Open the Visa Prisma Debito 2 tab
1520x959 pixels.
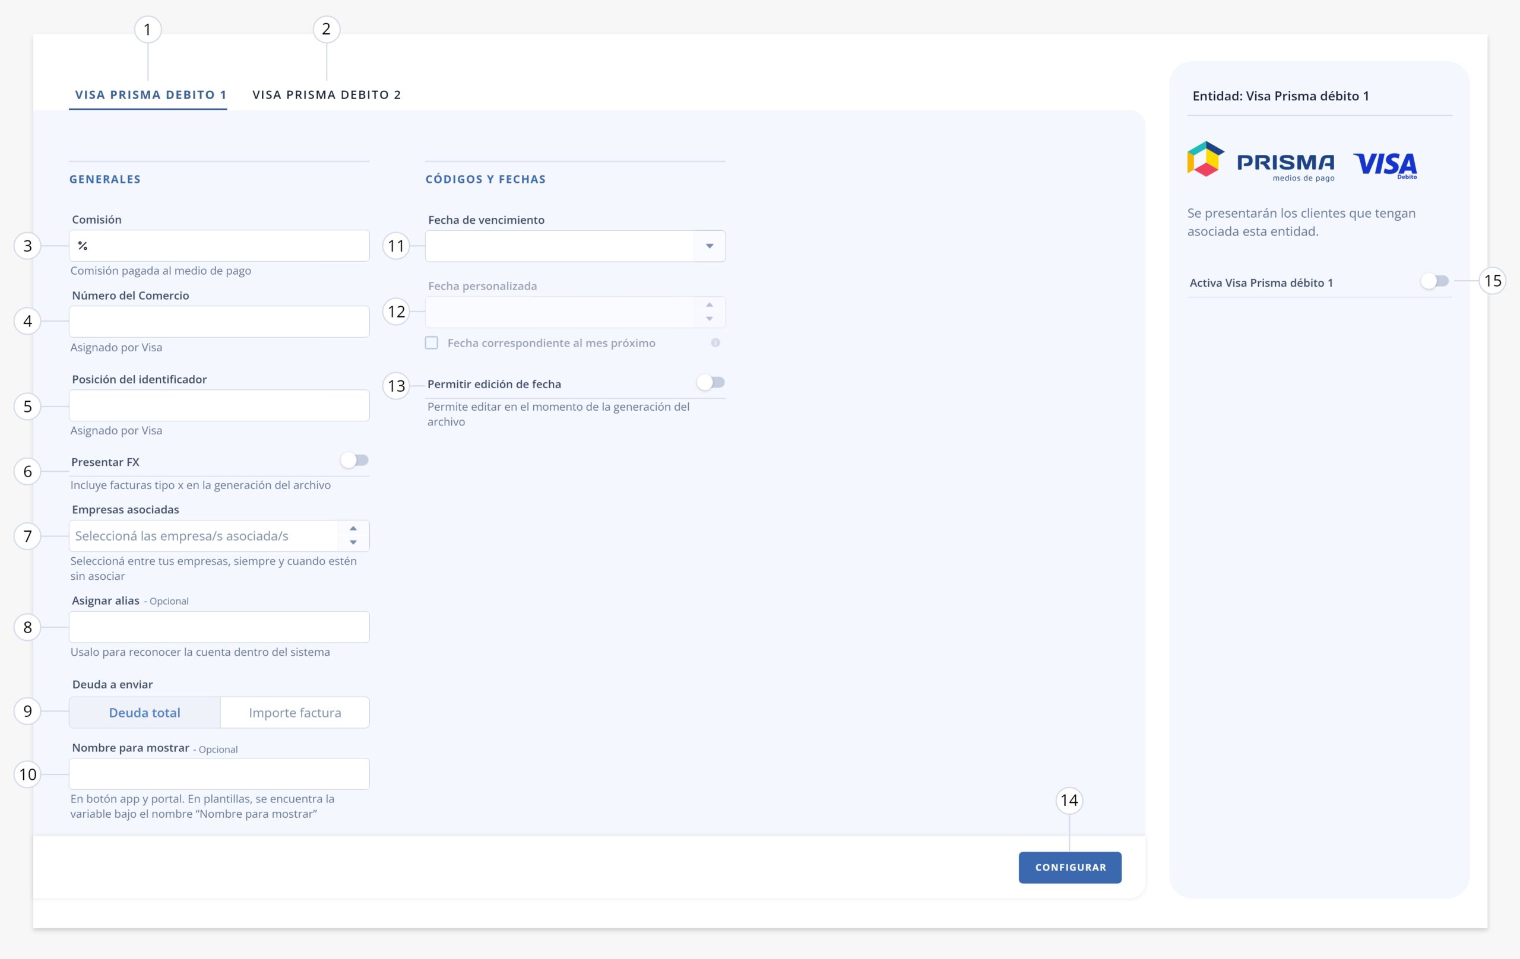coord(327,94)
